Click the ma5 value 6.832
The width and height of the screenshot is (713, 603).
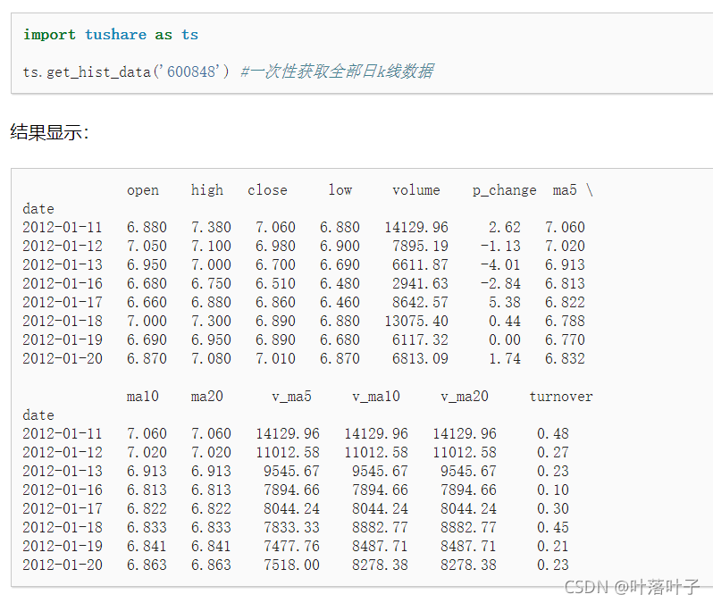point(565,358)
